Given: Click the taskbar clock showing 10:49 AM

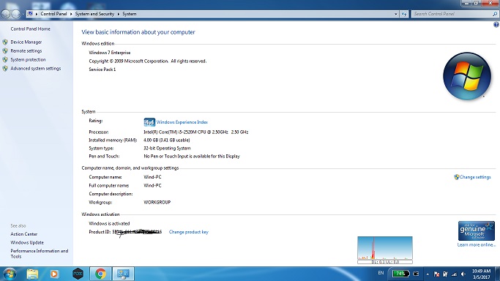Looking at the screenshot, I should [481, 274].
